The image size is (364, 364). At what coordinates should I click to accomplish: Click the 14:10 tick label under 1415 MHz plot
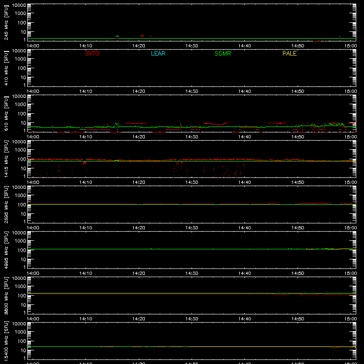(86, 182)
